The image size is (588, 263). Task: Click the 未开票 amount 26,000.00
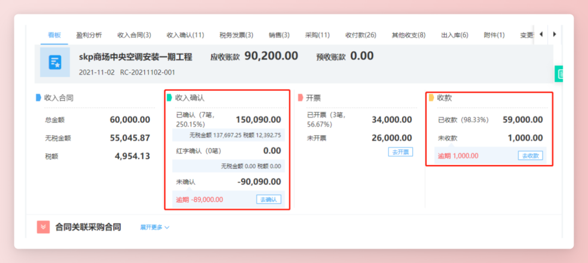(392, 138)
